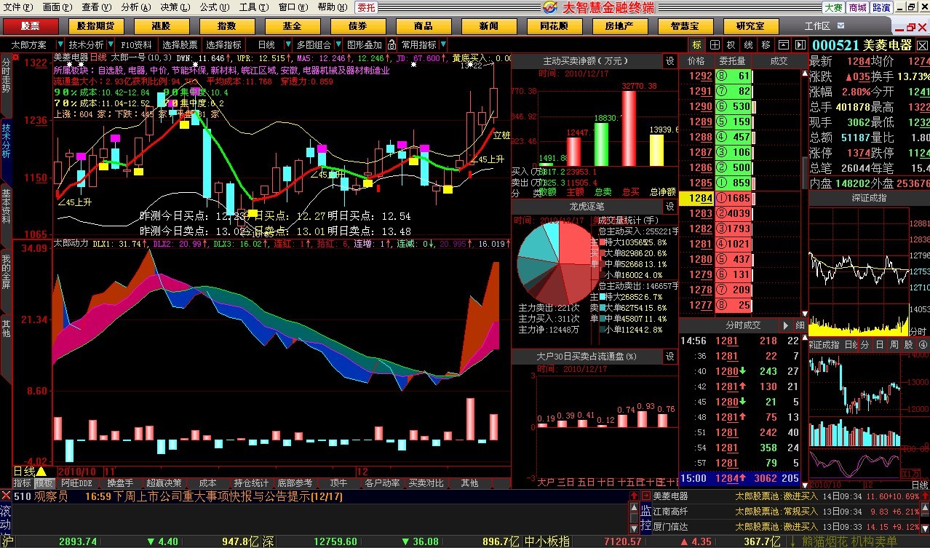Click the play arrow in 分时成交 header

(786, 325)
